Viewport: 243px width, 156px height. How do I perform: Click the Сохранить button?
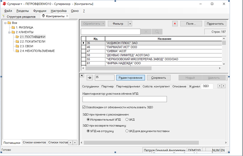[158, 78]
